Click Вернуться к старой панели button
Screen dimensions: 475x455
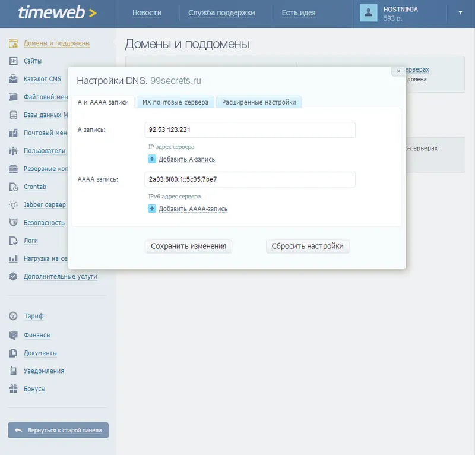click(x=58, y=430)
